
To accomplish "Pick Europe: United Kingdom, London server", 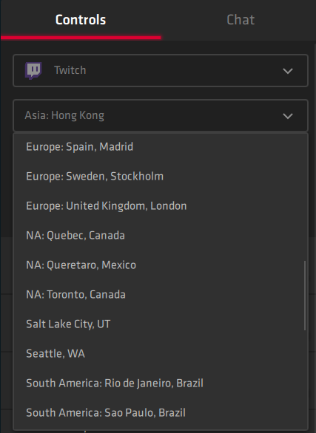I will (161, 205).
